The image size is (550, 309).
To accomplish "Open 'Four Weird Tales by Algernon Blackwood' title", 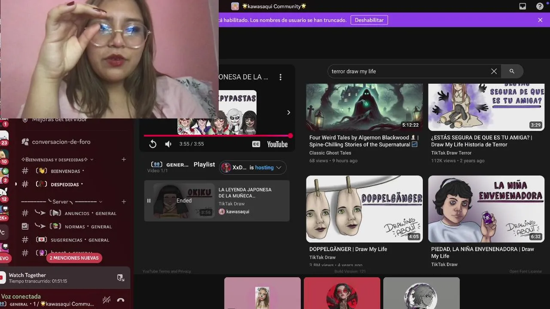I will [x=364, y=141].
